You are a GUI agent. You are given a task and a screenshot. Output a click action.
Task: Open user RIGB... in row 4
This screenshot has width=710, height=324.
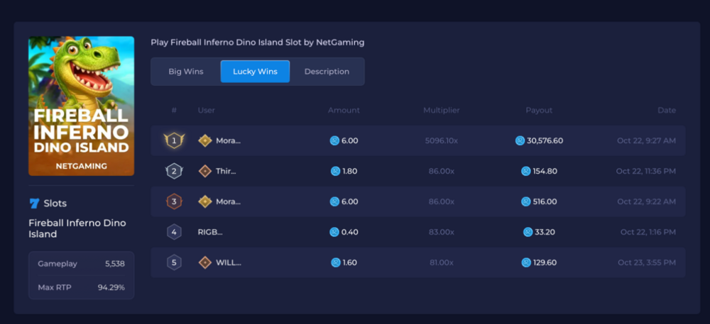click(210, 233)
